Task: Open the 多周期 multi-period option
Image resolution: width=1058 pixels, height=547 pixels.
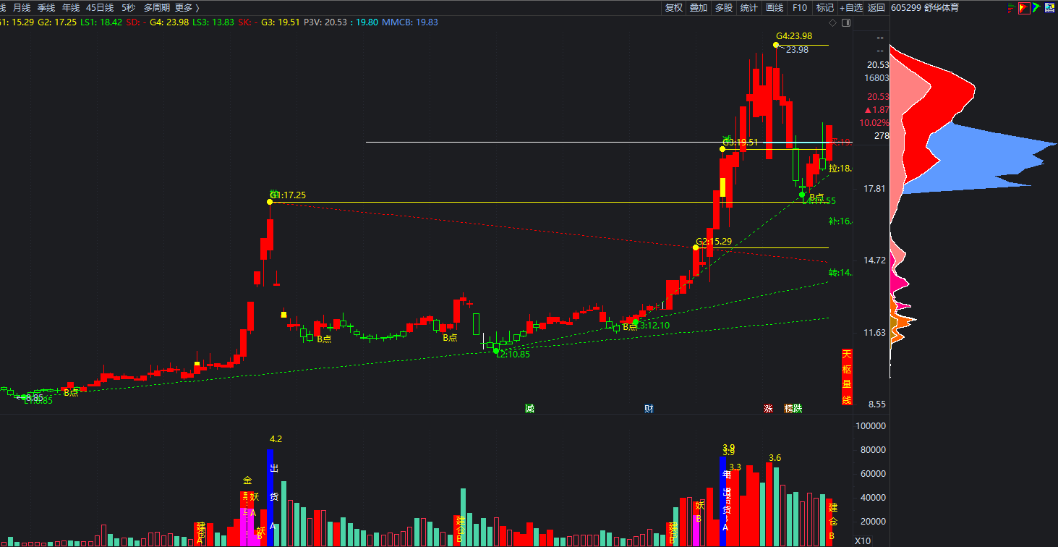Action: pyautogui.click(x=156, y=8)
